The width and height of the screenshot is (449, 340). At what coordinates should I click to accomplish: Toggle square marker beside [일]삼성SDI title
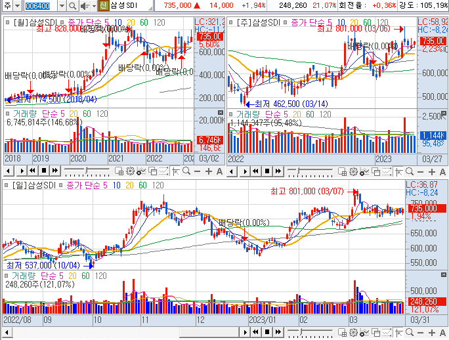click(7, 185)
